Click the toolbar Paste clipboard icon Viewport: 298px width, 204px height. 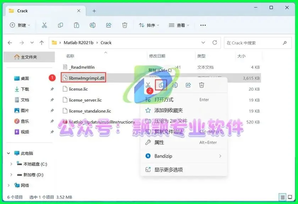76,25
